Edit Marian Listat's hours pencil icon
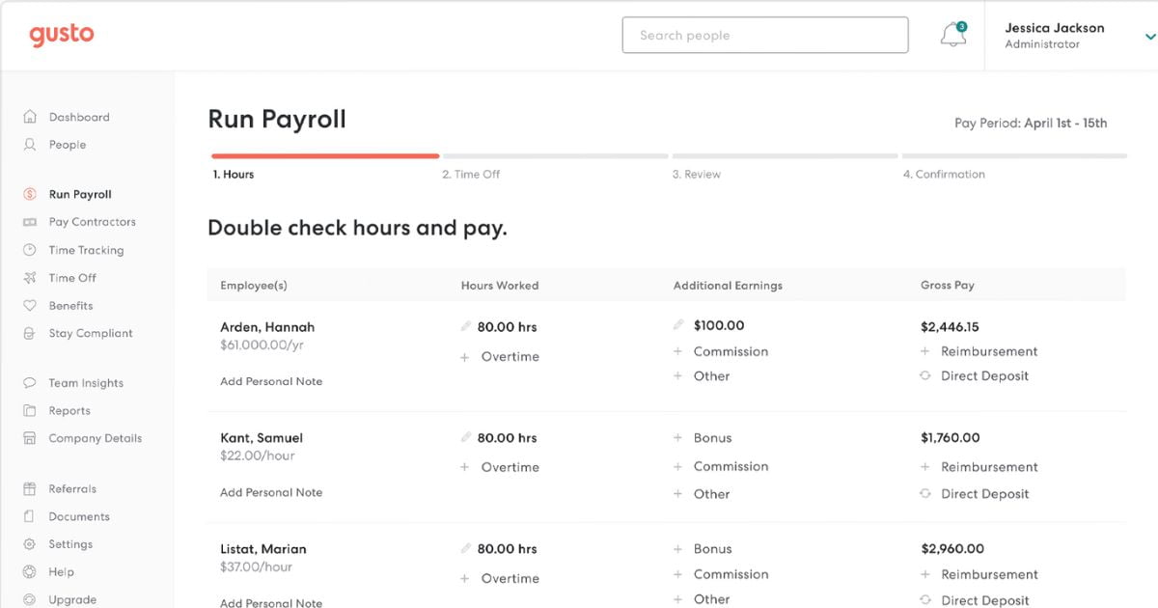 (466, 548)
